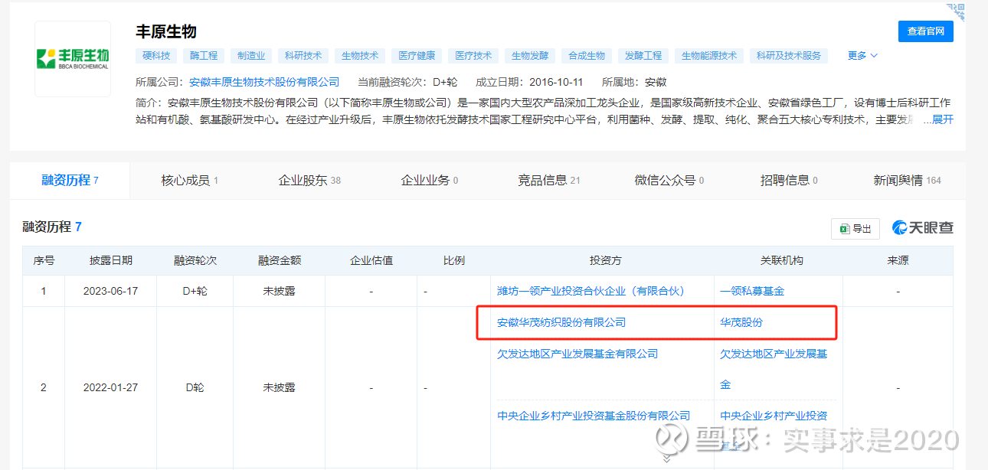Expand the 更多 tags dropdown
988x470 pixels.
[862, 56]
